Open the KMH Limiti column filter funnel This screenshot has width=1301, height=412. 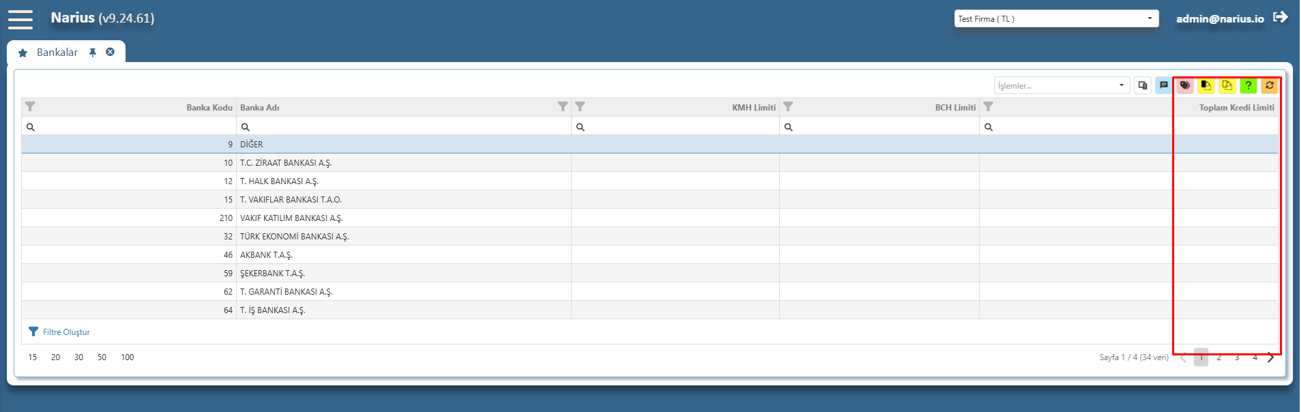pyautogui.click(x=580, y=106)
